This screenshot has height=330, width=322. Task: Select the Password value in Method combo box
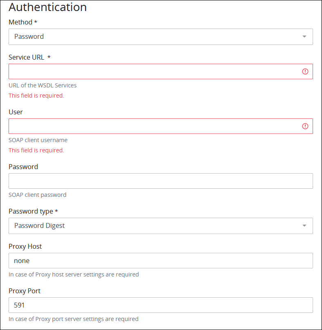coord(29,36)
